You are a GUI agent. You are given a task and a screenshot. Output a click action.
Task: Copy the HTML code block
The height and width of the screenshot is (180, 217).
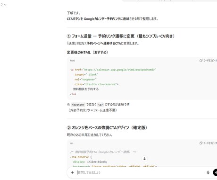pyautogui.click(x=208, y=61)
